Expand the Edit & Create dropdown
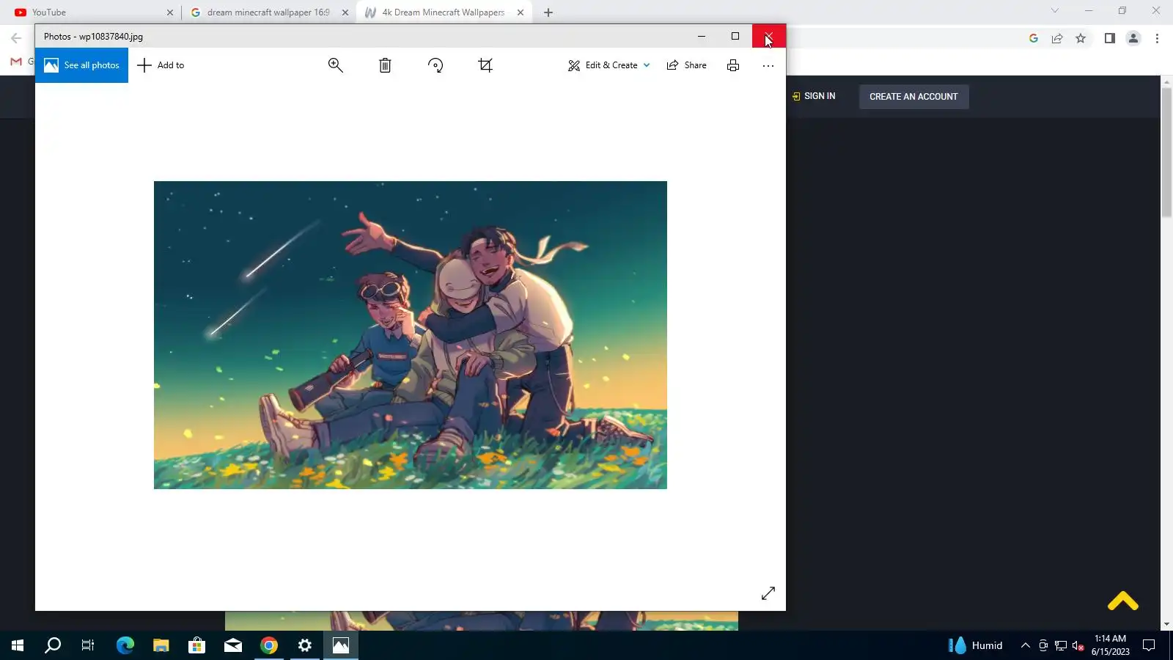The height and width of the screenshot is (660, 1173). point(609,65)
